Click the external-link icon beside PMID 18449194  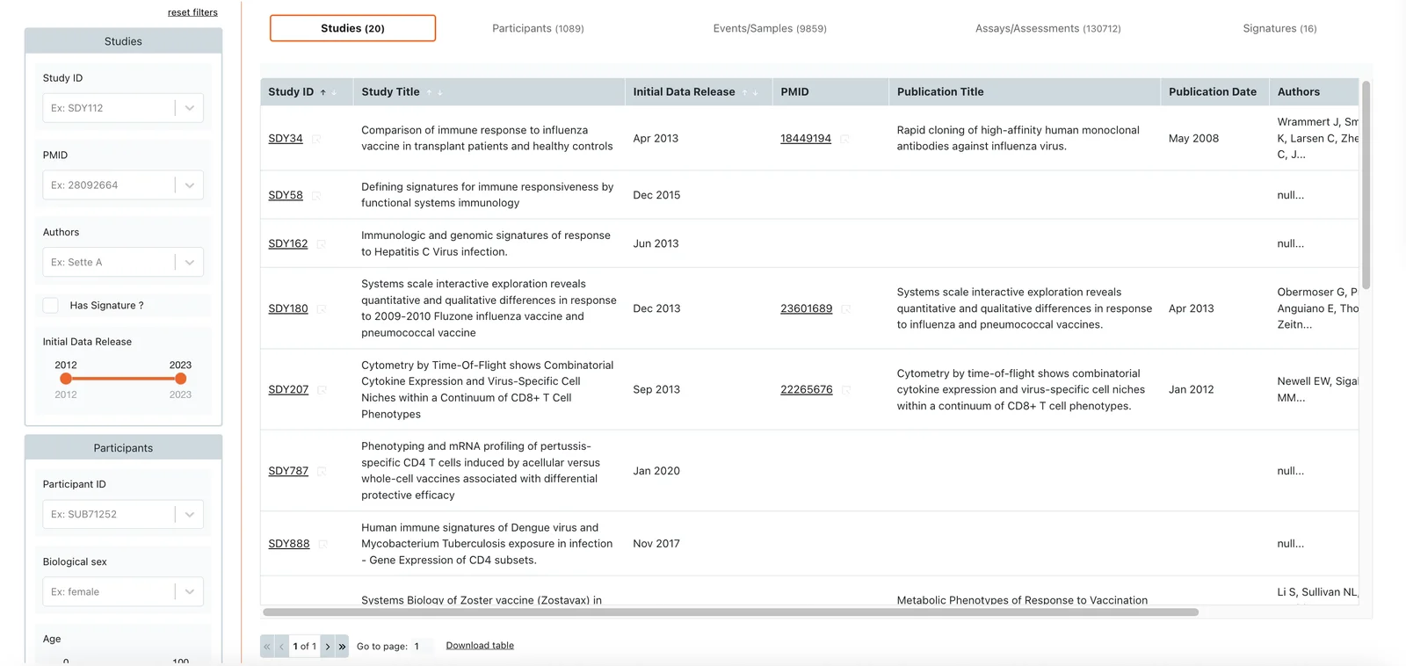point(844,139)
